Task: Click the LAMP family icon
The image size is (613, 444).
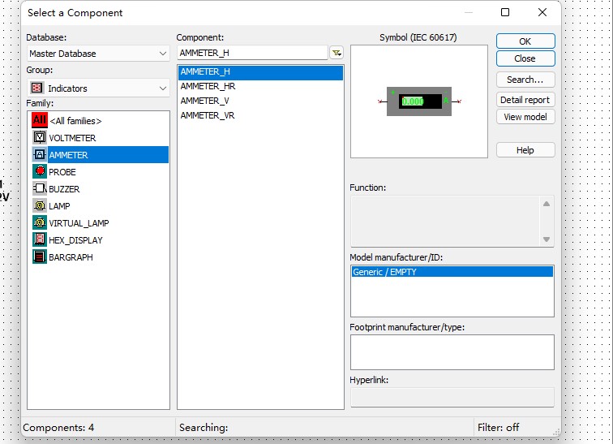Action: 40,205
